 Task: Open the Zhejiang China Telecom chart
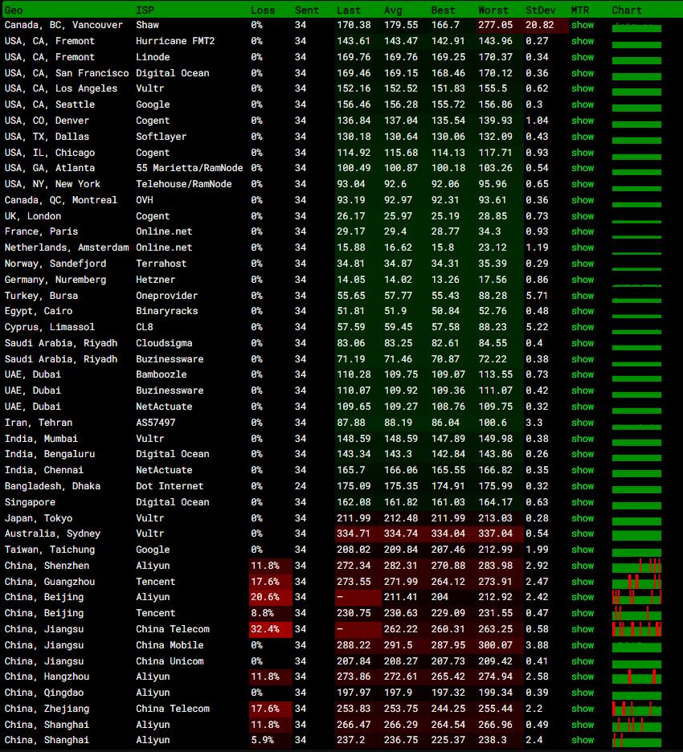[x=636, y=709]
